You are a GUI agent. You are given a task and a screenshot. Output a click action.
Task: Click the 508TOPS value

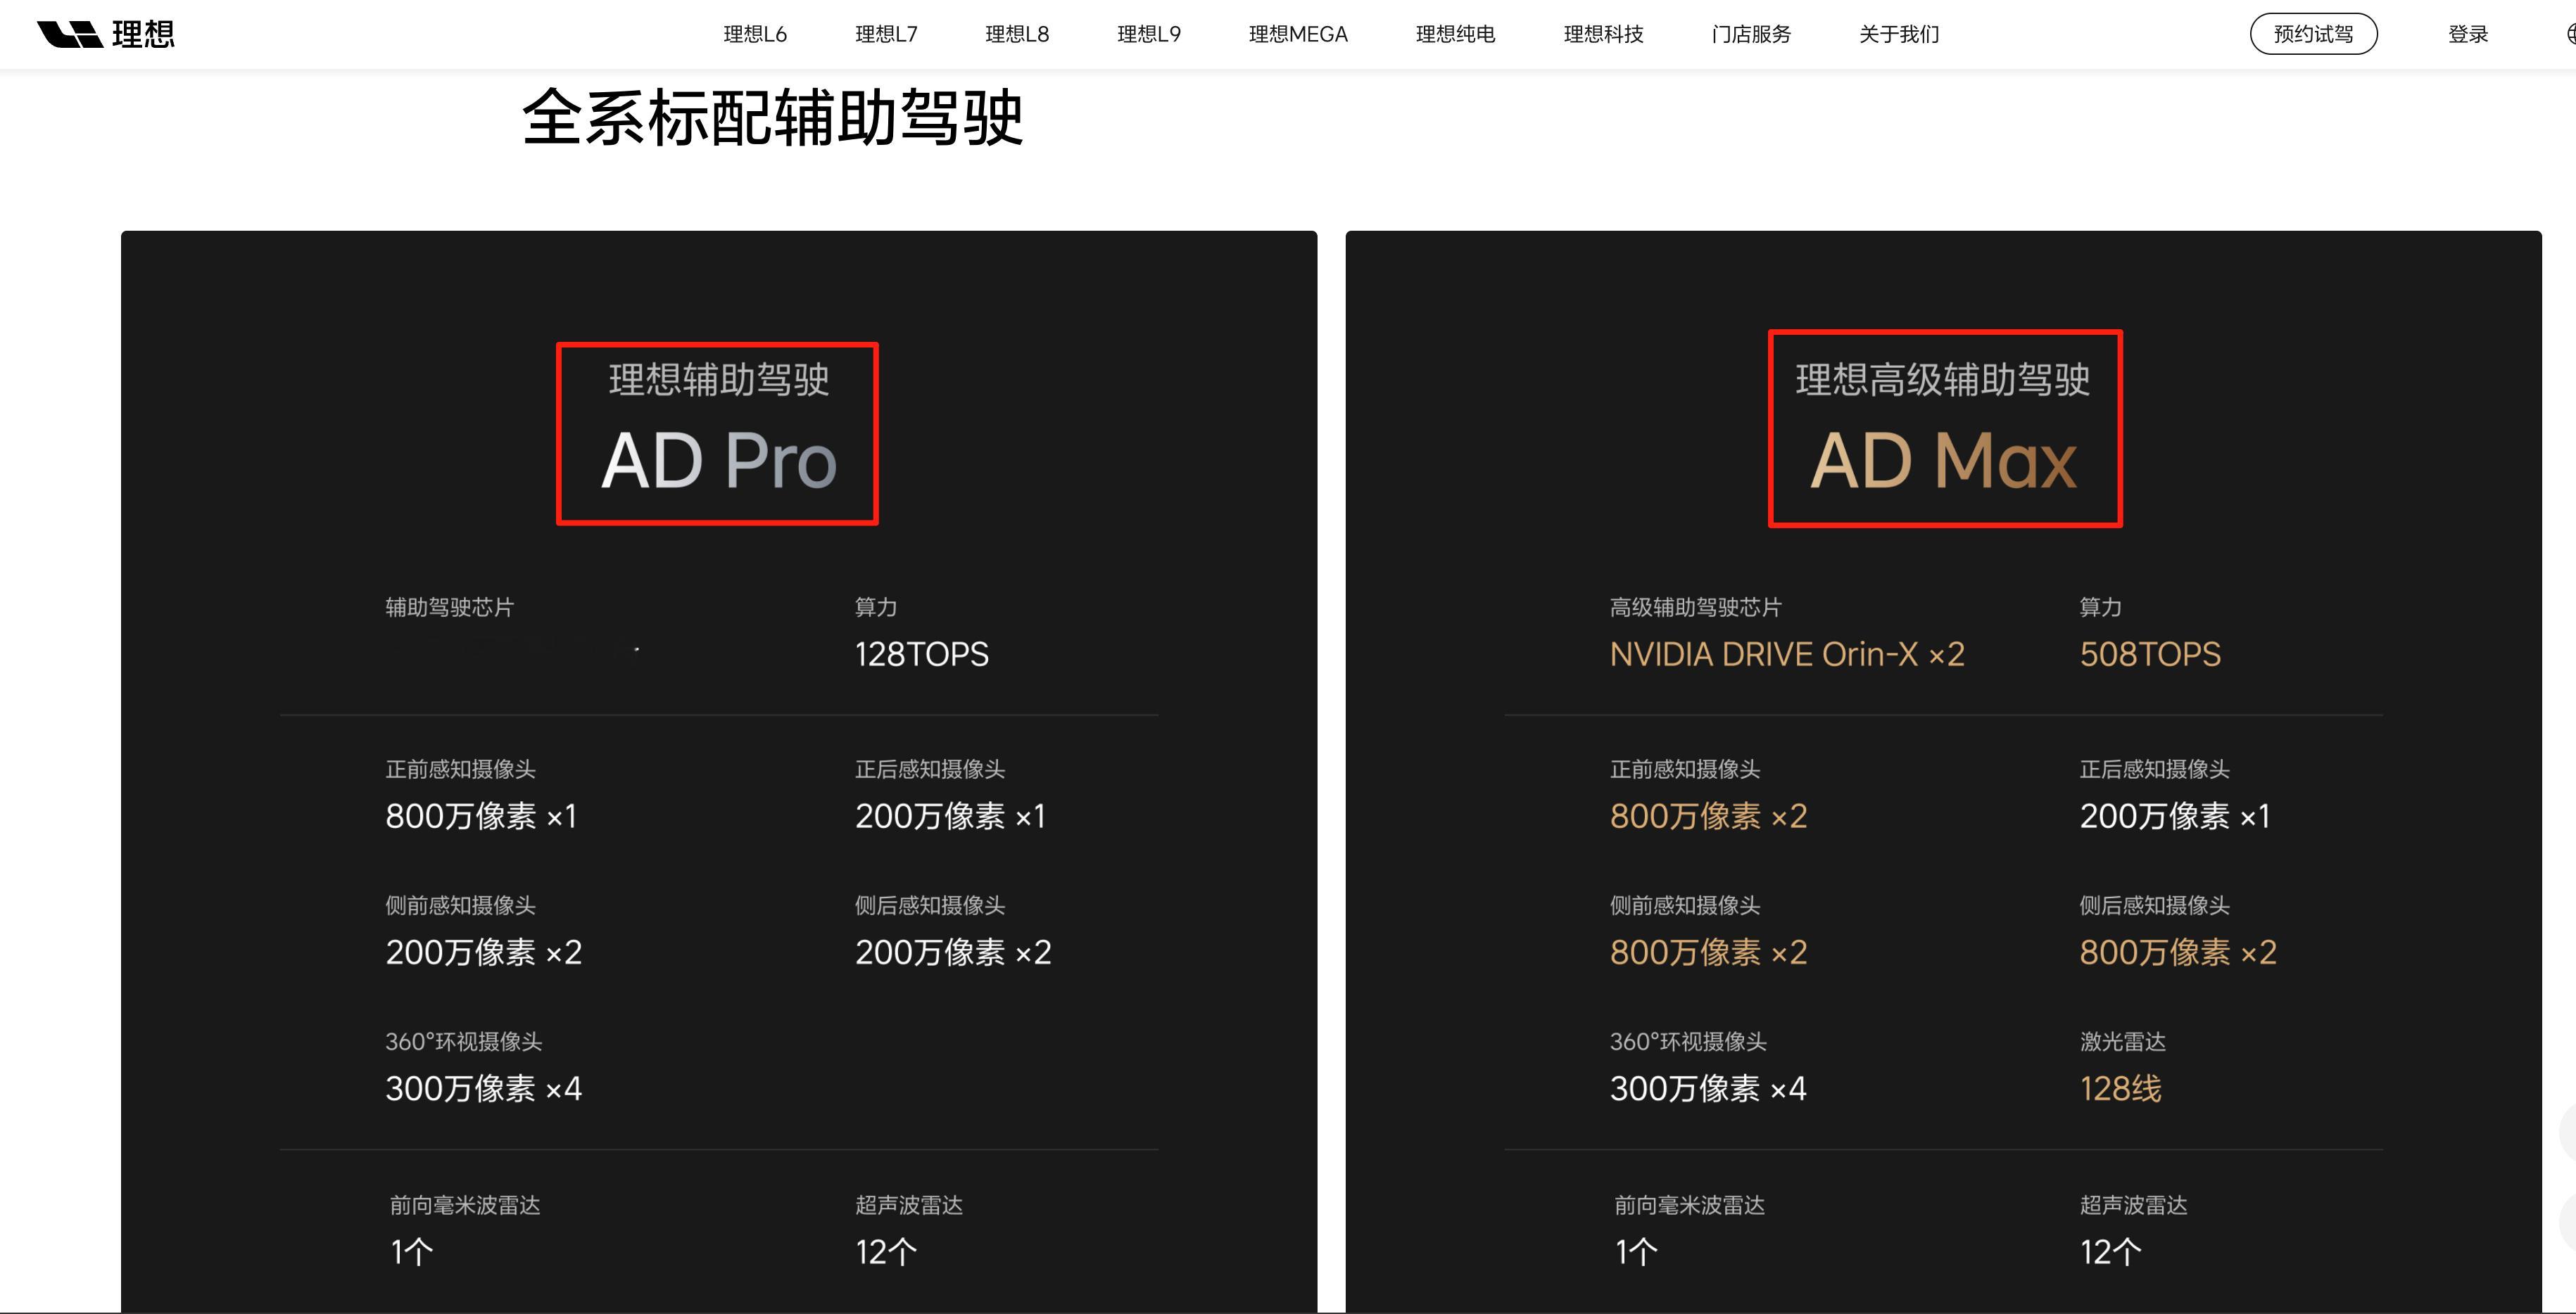point(2150,654)
